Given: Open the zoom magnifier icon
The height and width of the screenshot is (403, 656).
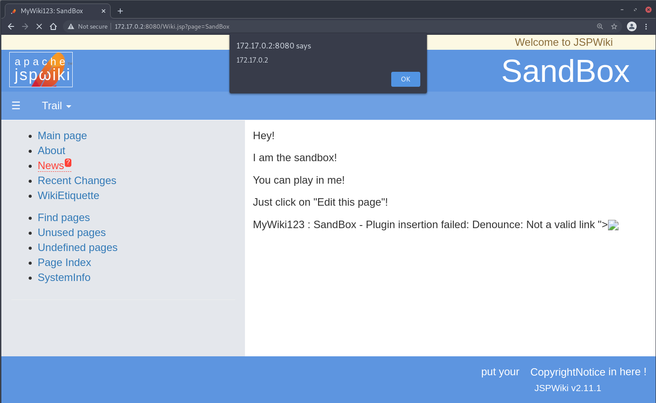Looking at the screenshot, I should pyautogui.click(x=600, y=26).
